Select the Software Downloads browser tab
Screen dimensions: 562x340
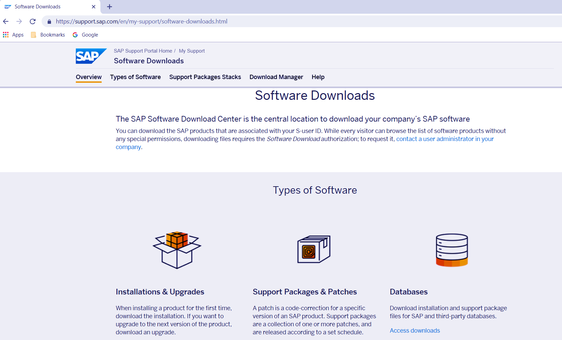(x=50, y=7)
